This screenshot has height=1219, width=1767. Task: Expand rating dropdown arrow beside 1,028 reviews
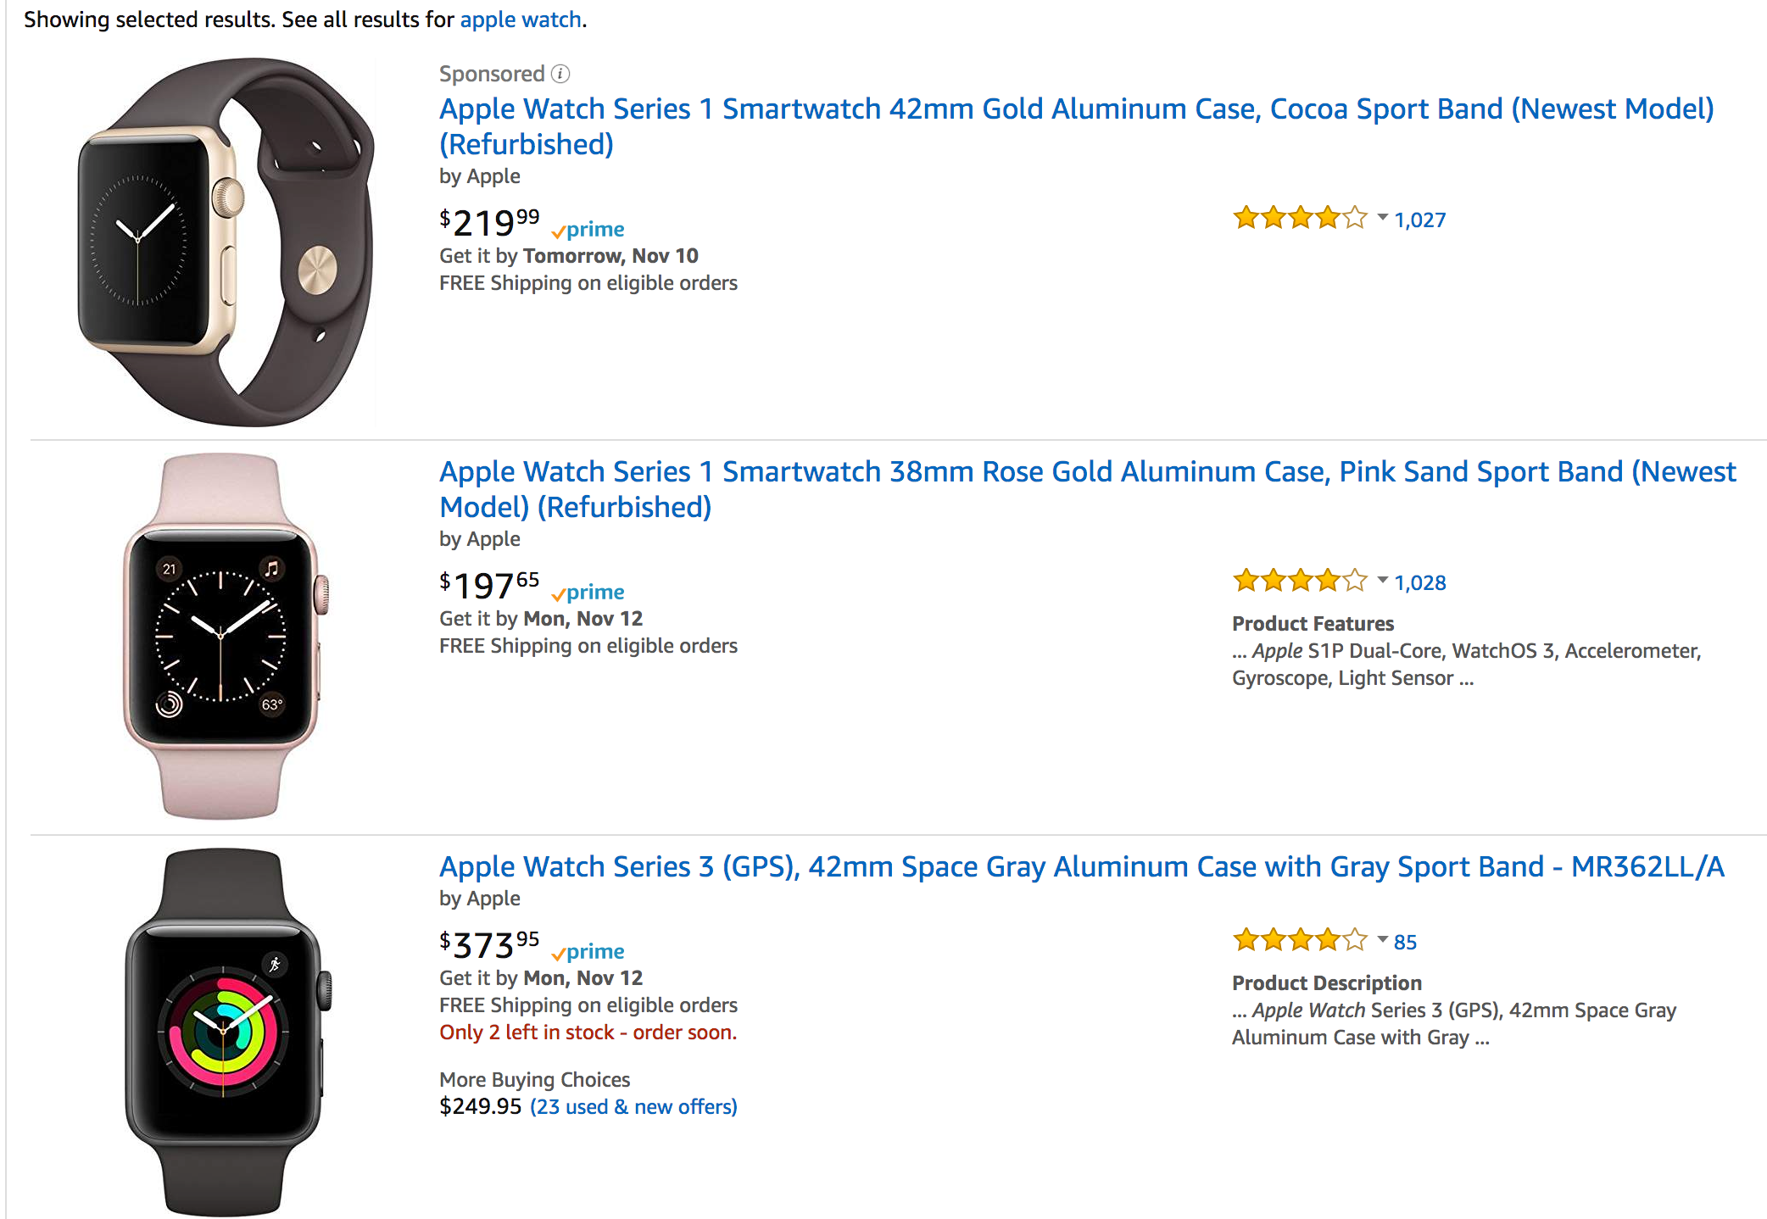(x=1382, y=581)
